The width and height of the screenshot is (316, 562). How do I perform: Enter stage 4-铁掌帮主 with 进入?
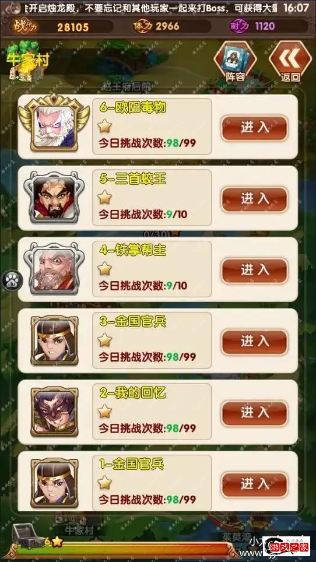pos(254,271)
